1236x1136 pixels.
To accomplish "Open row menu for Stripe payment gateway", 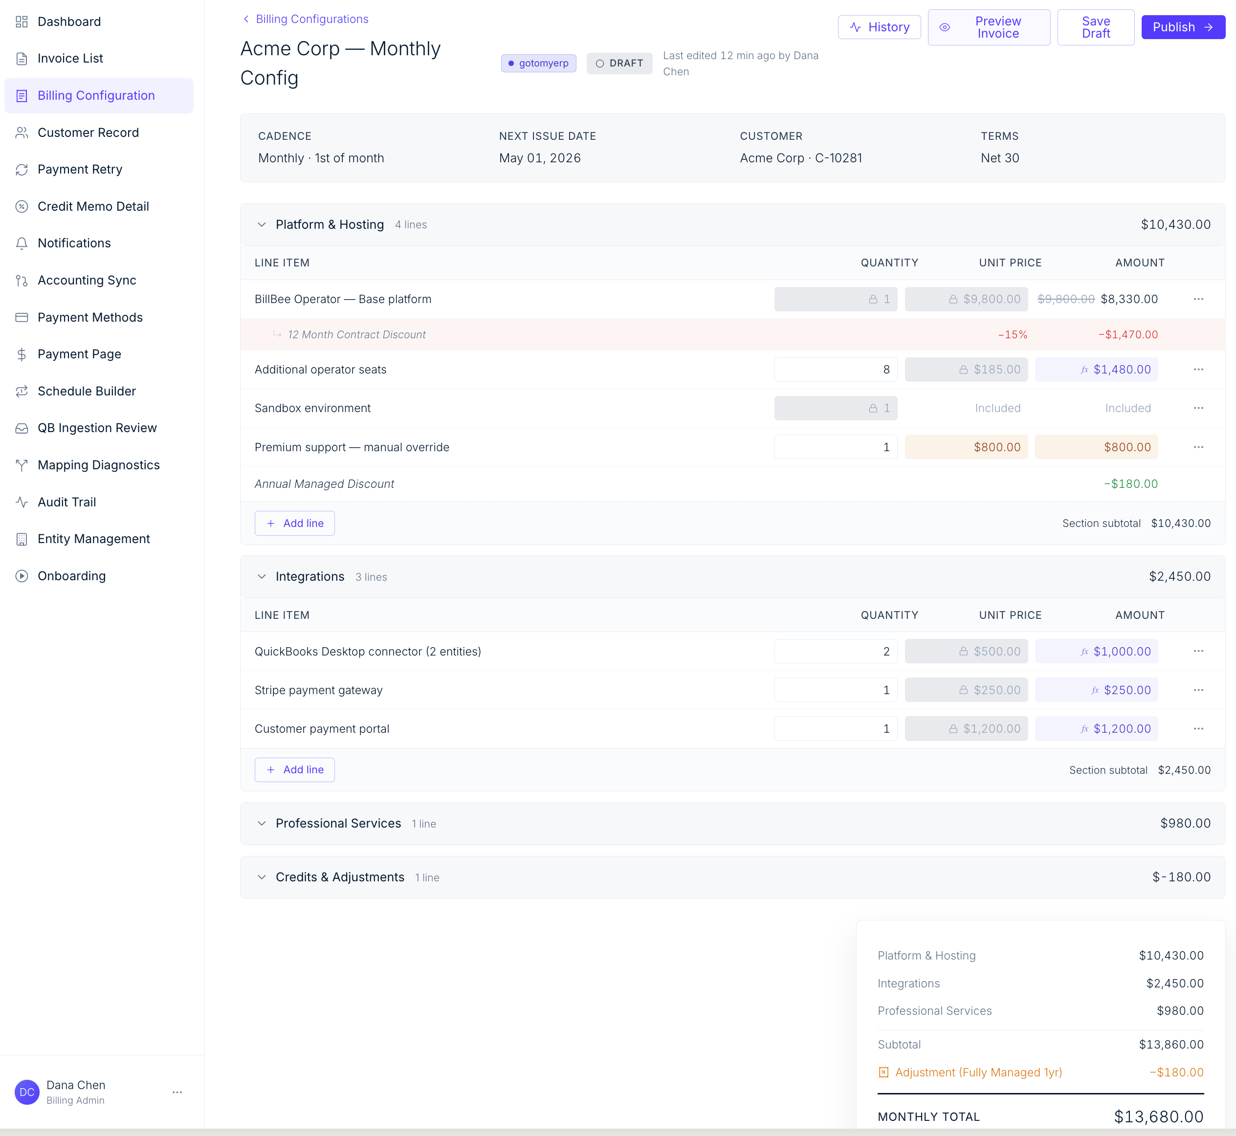I will (x=1198, y=690).
